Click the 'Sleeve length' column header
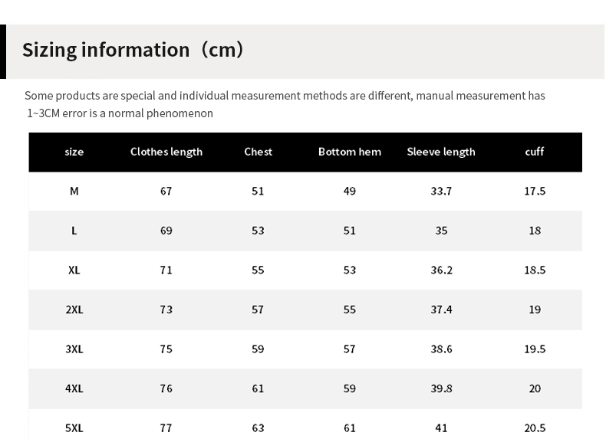 (x=441, y=152)
